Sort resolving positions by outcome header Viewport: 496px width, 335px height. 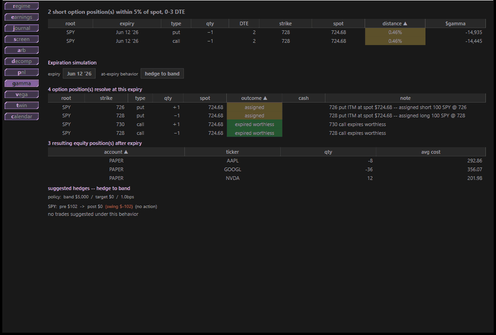[x=254, y=98]
